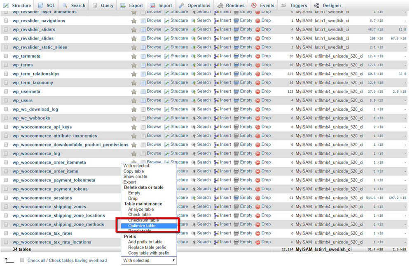This screenshot has width=412, height=266.
Task: Tick the wp_woocommerce_sessions checkbox
Action: click(6, 198)
